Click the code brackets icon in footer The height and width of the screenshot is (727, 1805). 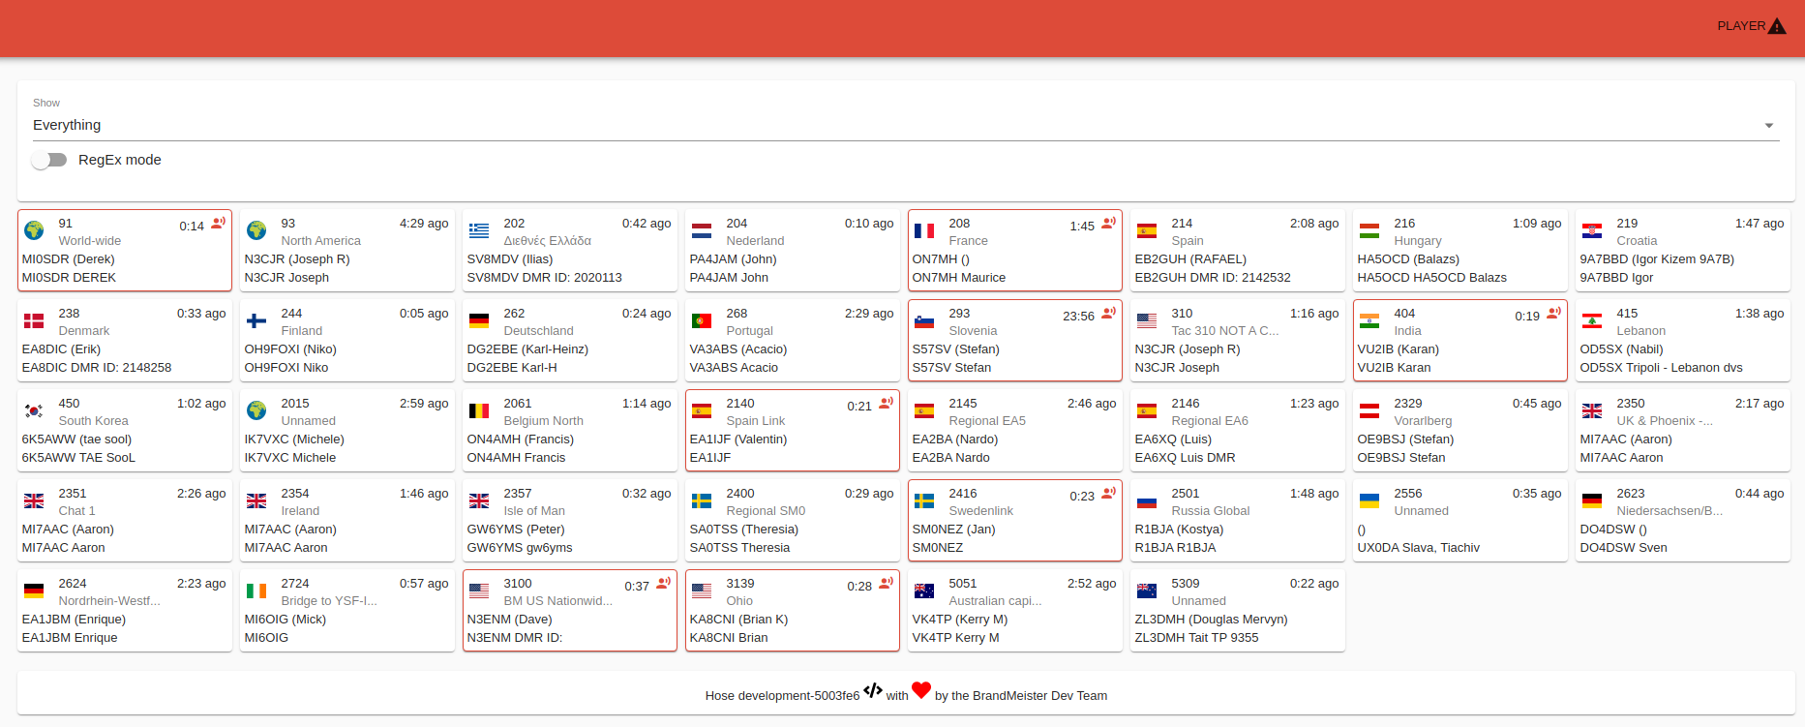[x=873, y=690]
